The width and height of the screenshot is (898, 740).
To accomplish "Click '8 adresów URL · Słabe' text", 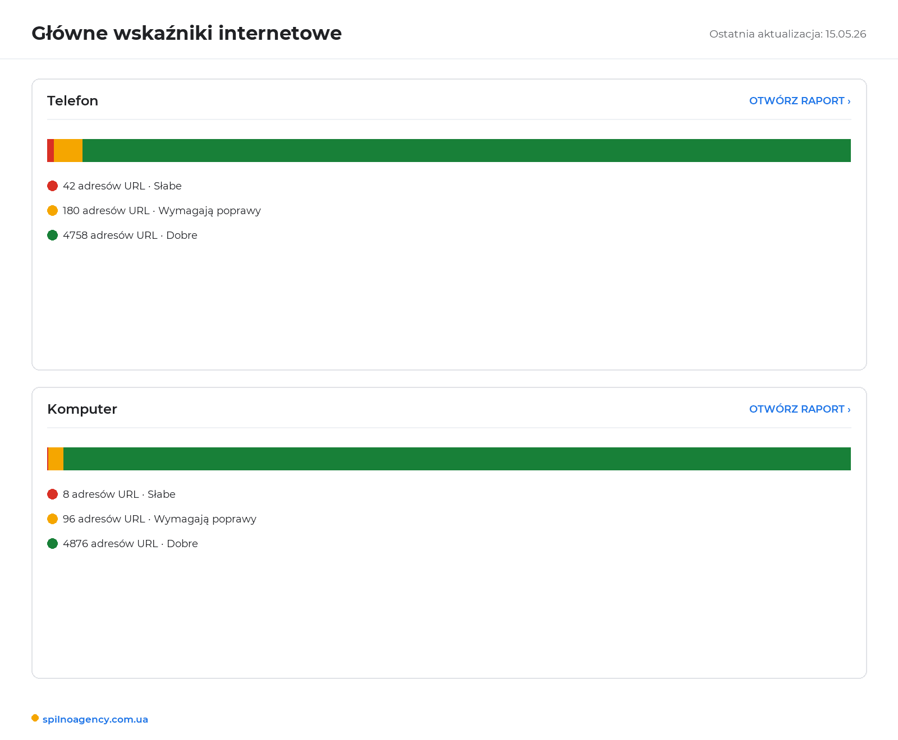I will click(x=119, y=494).
